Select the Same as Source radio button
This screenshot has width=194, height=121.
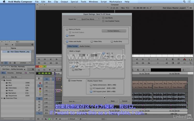(x=67, y=29)
